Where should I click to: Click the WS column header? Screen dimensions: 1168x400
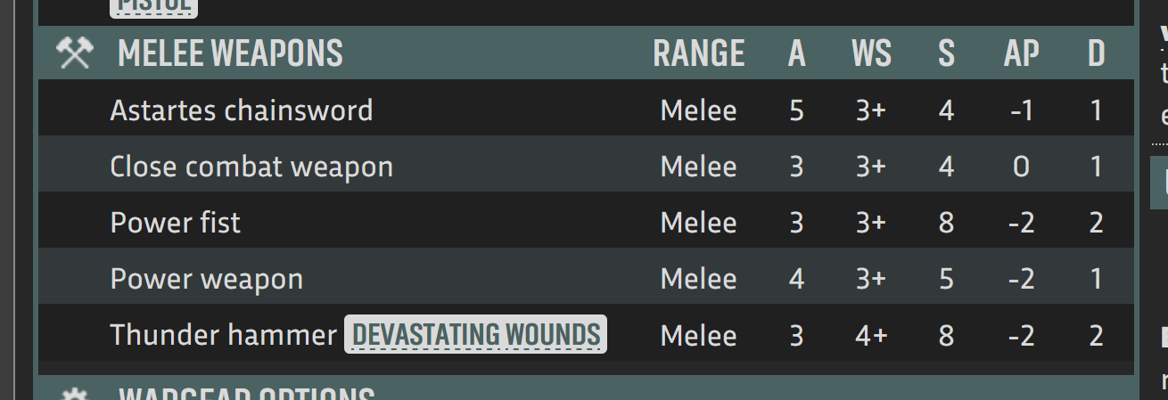point(871,53)
